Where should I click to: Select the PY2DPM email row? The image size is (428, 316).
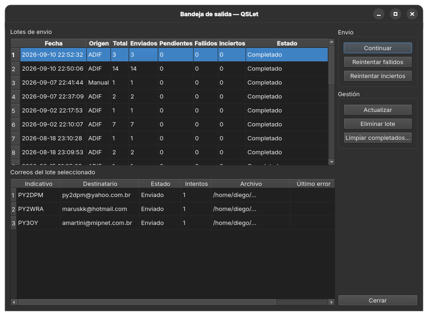[x=176, y=195]
